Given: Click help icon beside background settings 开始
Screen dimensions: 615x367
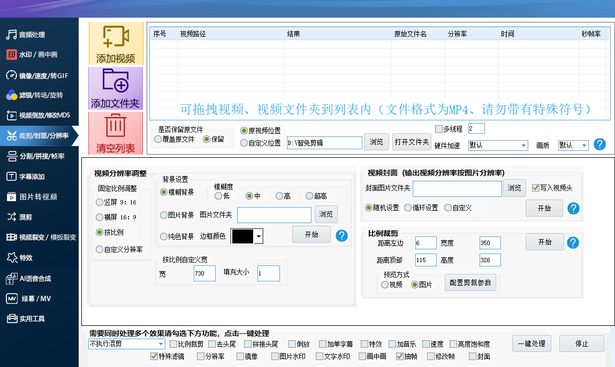Looking at the screenshot, I should [x=341, y=235].
